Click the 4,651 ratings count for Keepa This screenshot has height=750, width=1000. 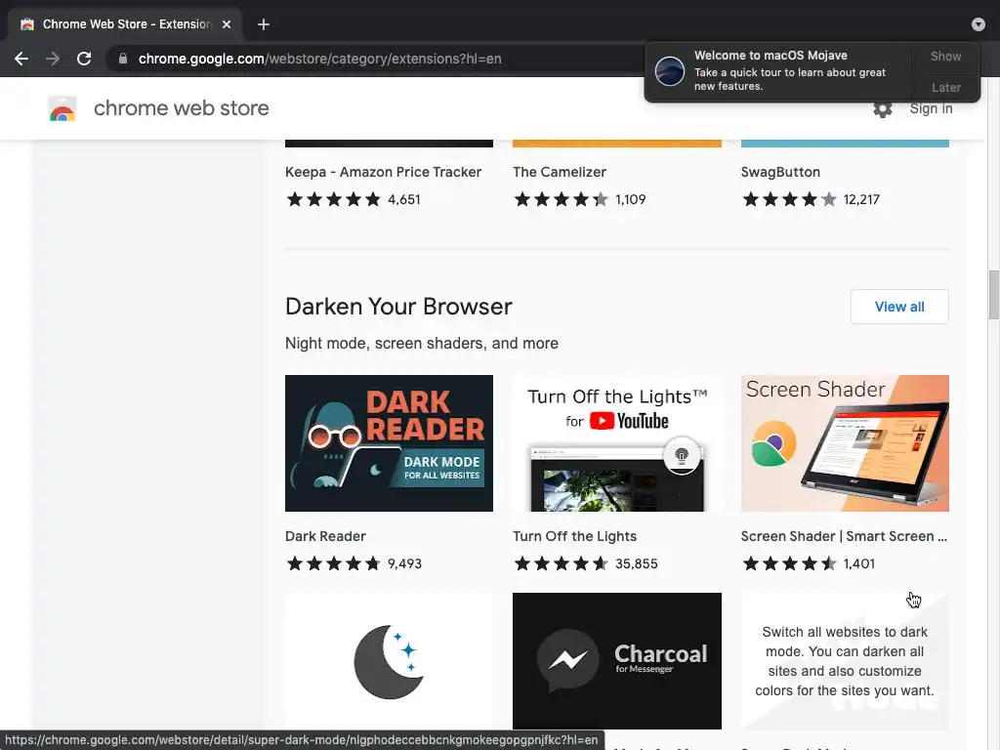coord(404,199)
